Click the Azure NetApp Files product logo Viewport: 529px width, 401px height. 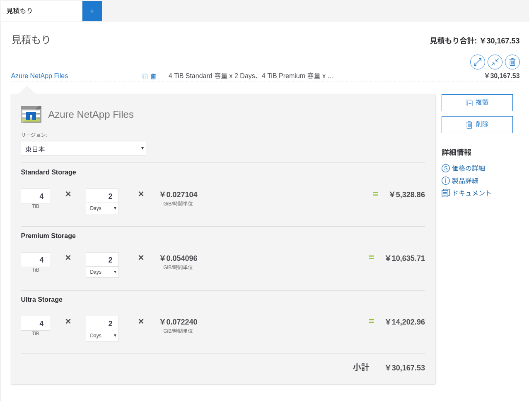(31, 115)
